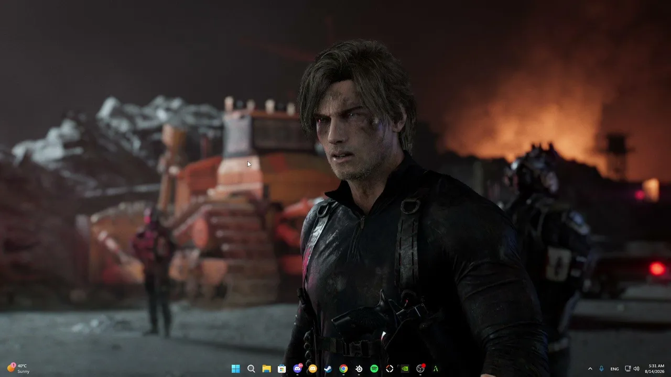Open the volume speaker tray icon

click(x=636, y=369)
